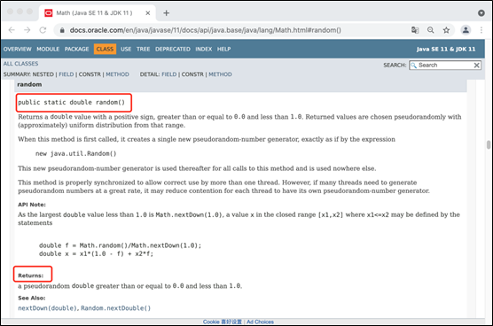This screenshot has height=326, width=493.
Task: Jump to the detail FIELD link
Action: tap(169, 74)
